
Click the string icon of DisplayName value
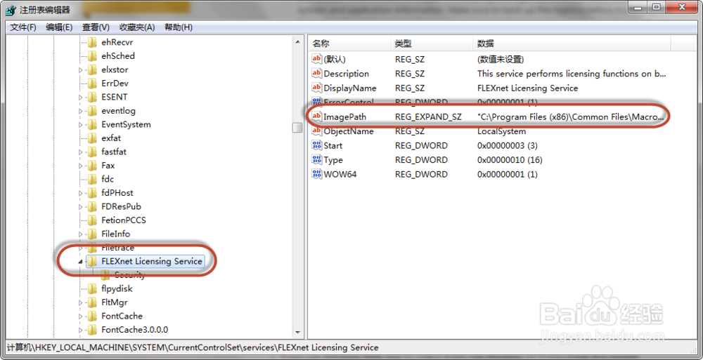pos(317,88)
